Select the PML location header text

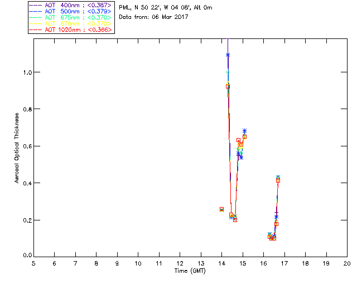(x=166, y=8)
